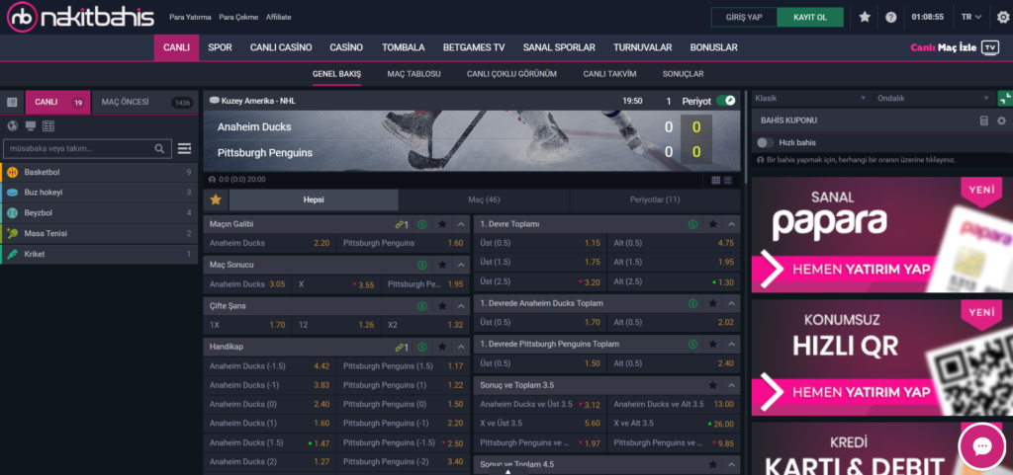Open live chat bubble button
This screenshot has width=1013, height=475.
point(982,446)
